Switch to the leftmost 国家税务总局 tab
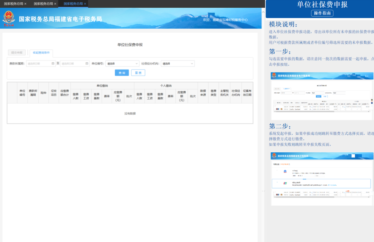This screenshot has height=242, width=374. 14,4
